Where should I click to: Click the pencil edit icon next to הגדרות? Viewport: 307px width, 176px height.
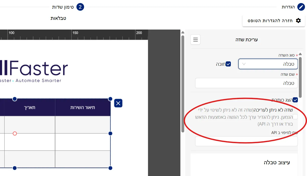301,7
